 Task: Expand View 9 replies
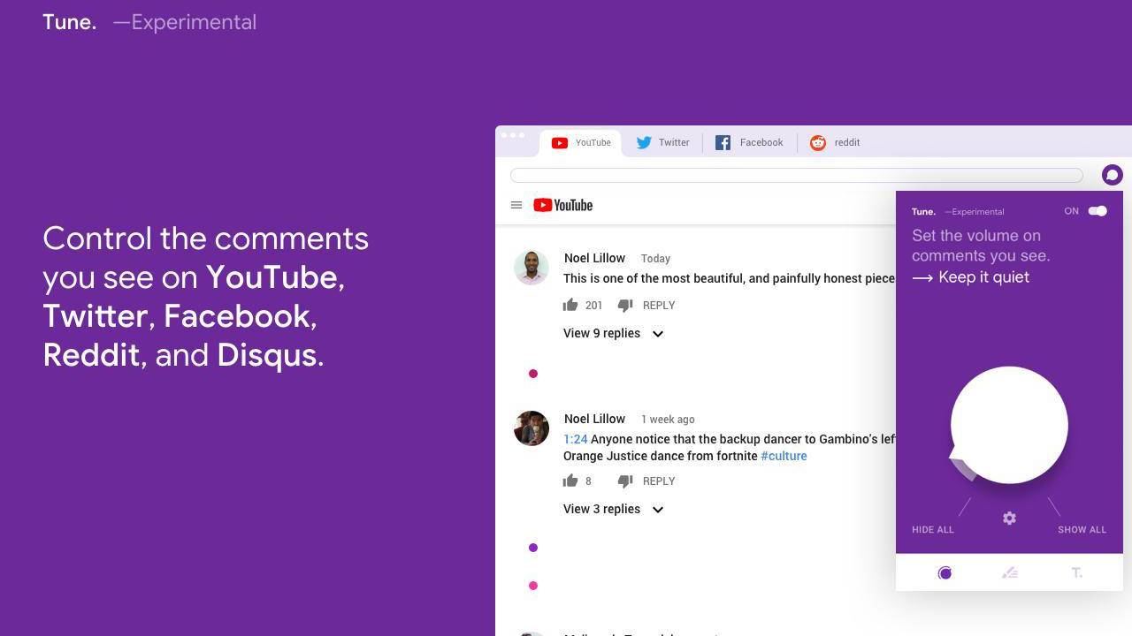(614, 333)
